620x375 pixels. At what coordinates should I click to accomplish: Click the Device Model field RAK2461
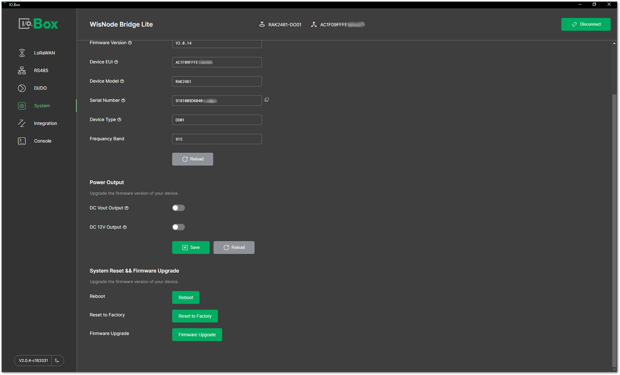[x=217, y=81]
